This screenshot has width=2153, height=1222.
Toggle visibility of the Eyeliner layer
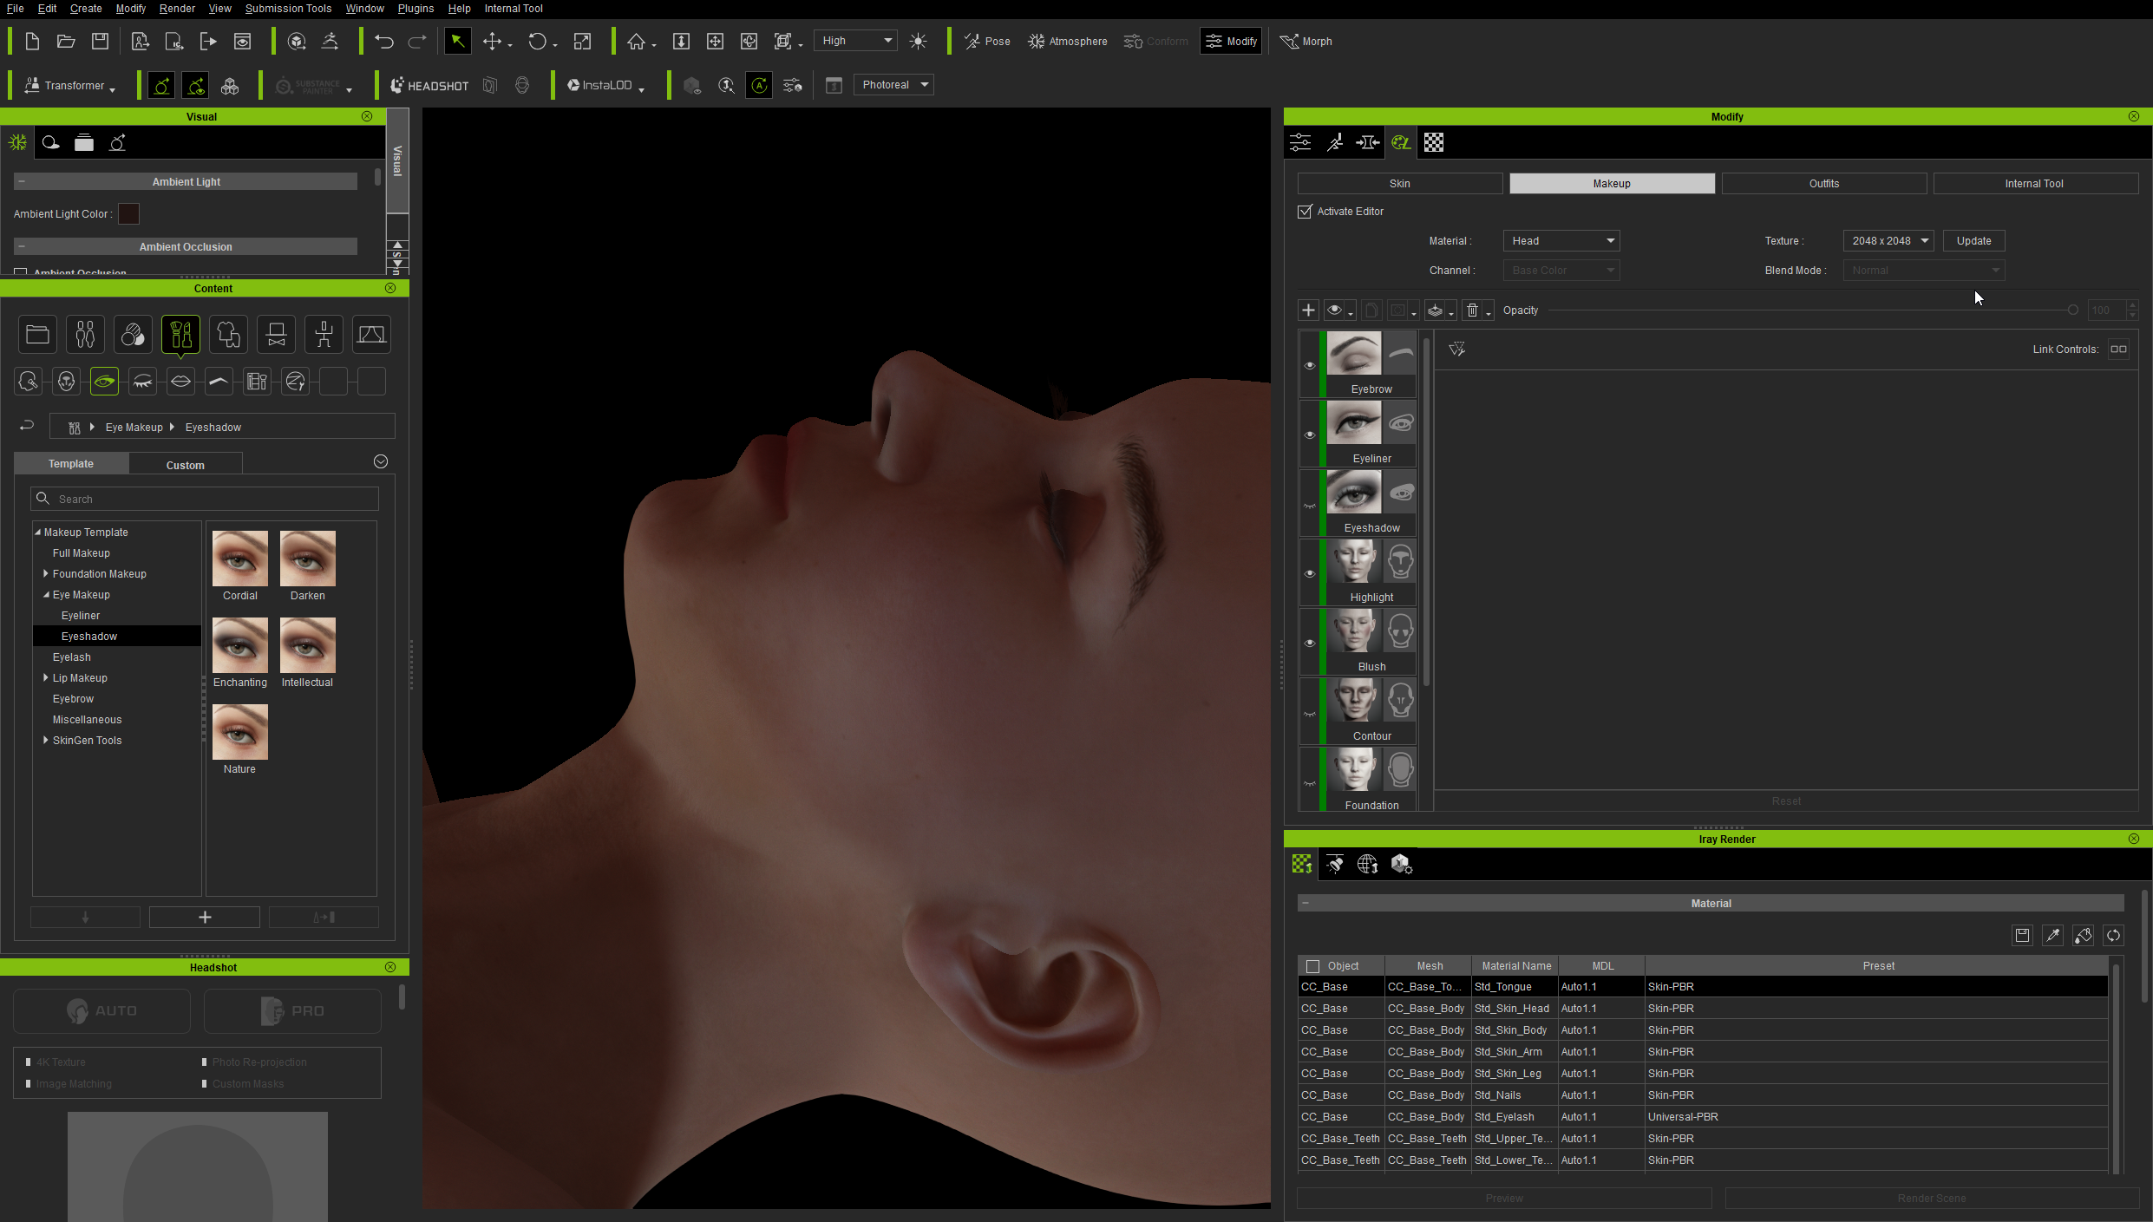pyautogui.click(x=1310, y=435)
